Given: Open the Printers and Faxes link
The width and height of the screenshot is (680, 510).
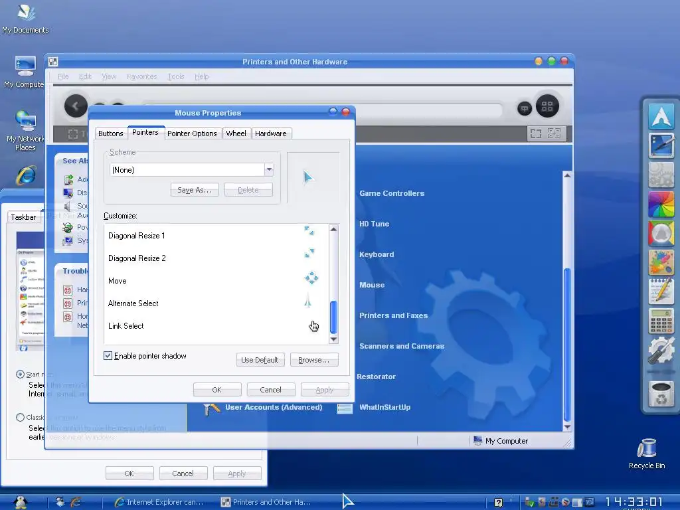Looking at the screenshot, I should coord(393,315).
